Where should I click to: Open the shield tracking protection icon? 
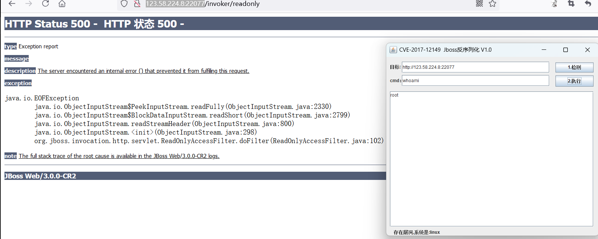pyautogui.click(x=124, y=4)
